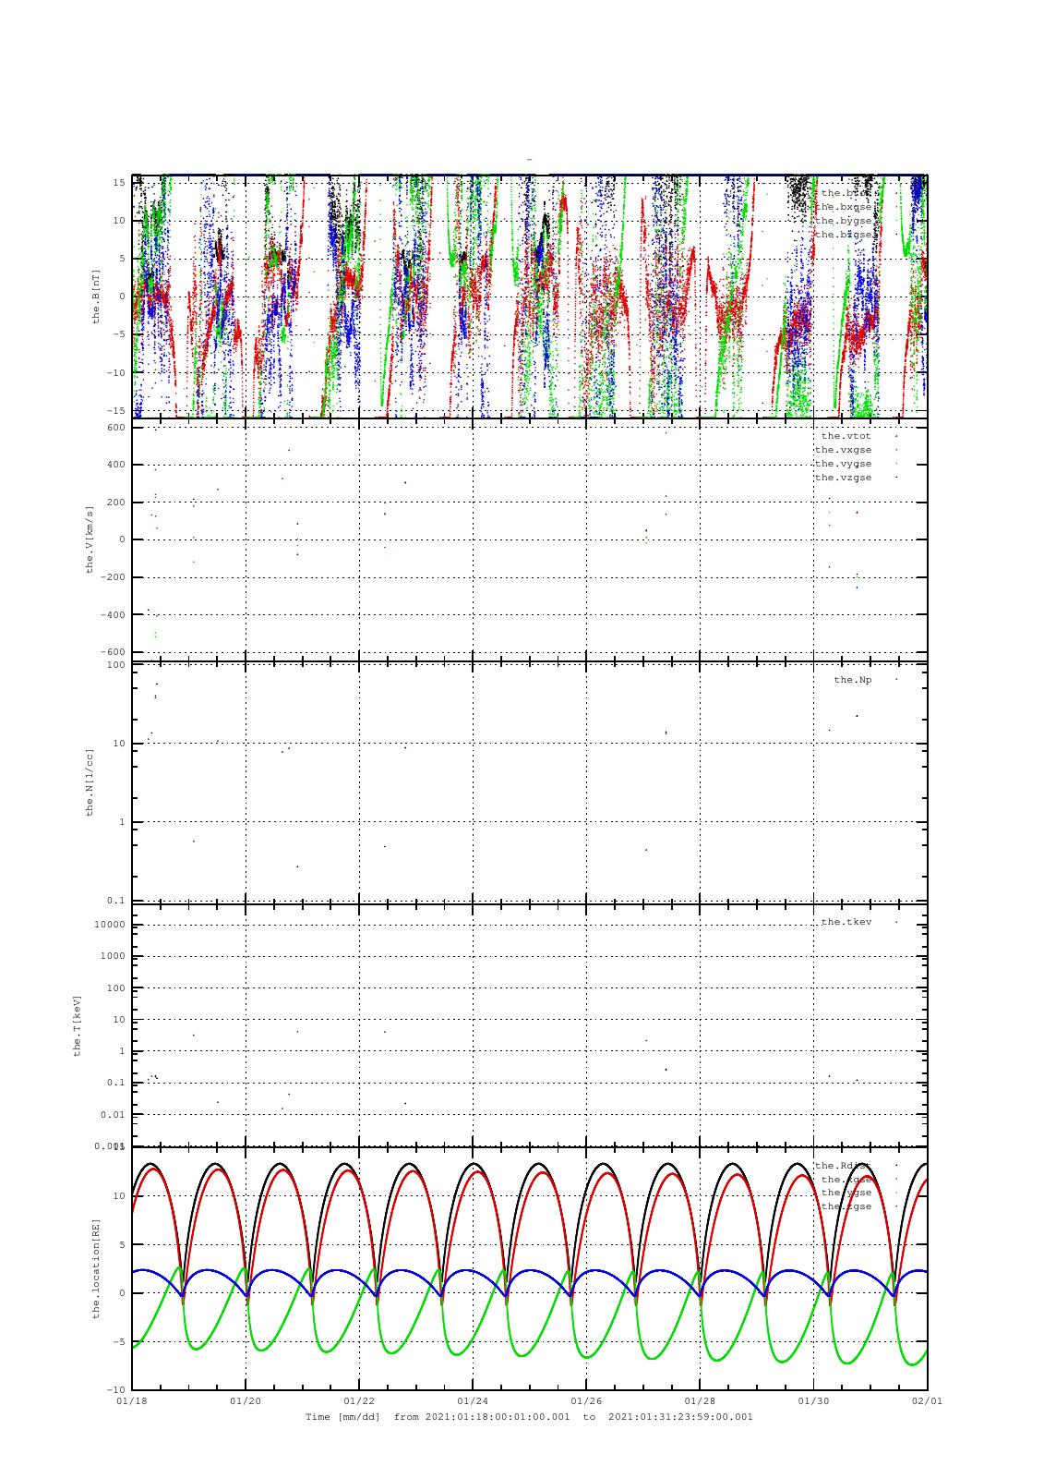
Task: Click the -600 velocity tick label
Action: click(x=113, y=652)
